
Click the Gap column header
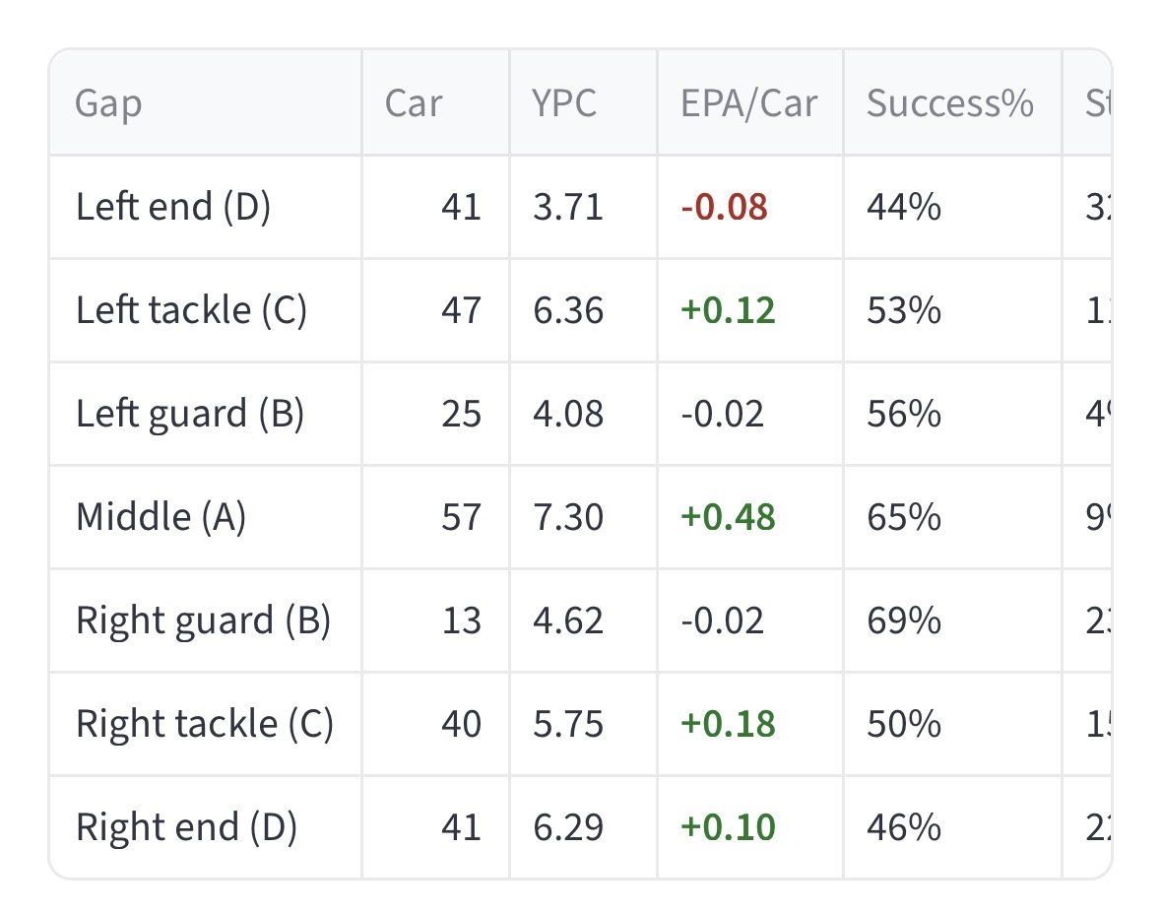pos(108,103)
